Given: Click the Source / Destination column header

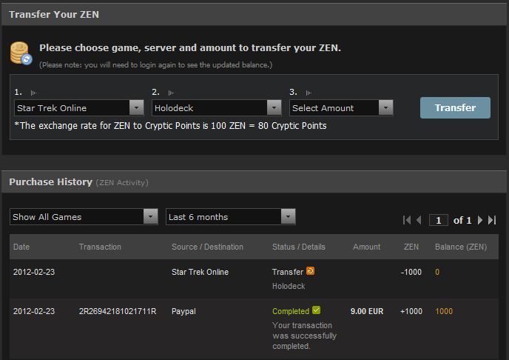Looking at the screenshot, I should 207,247.
